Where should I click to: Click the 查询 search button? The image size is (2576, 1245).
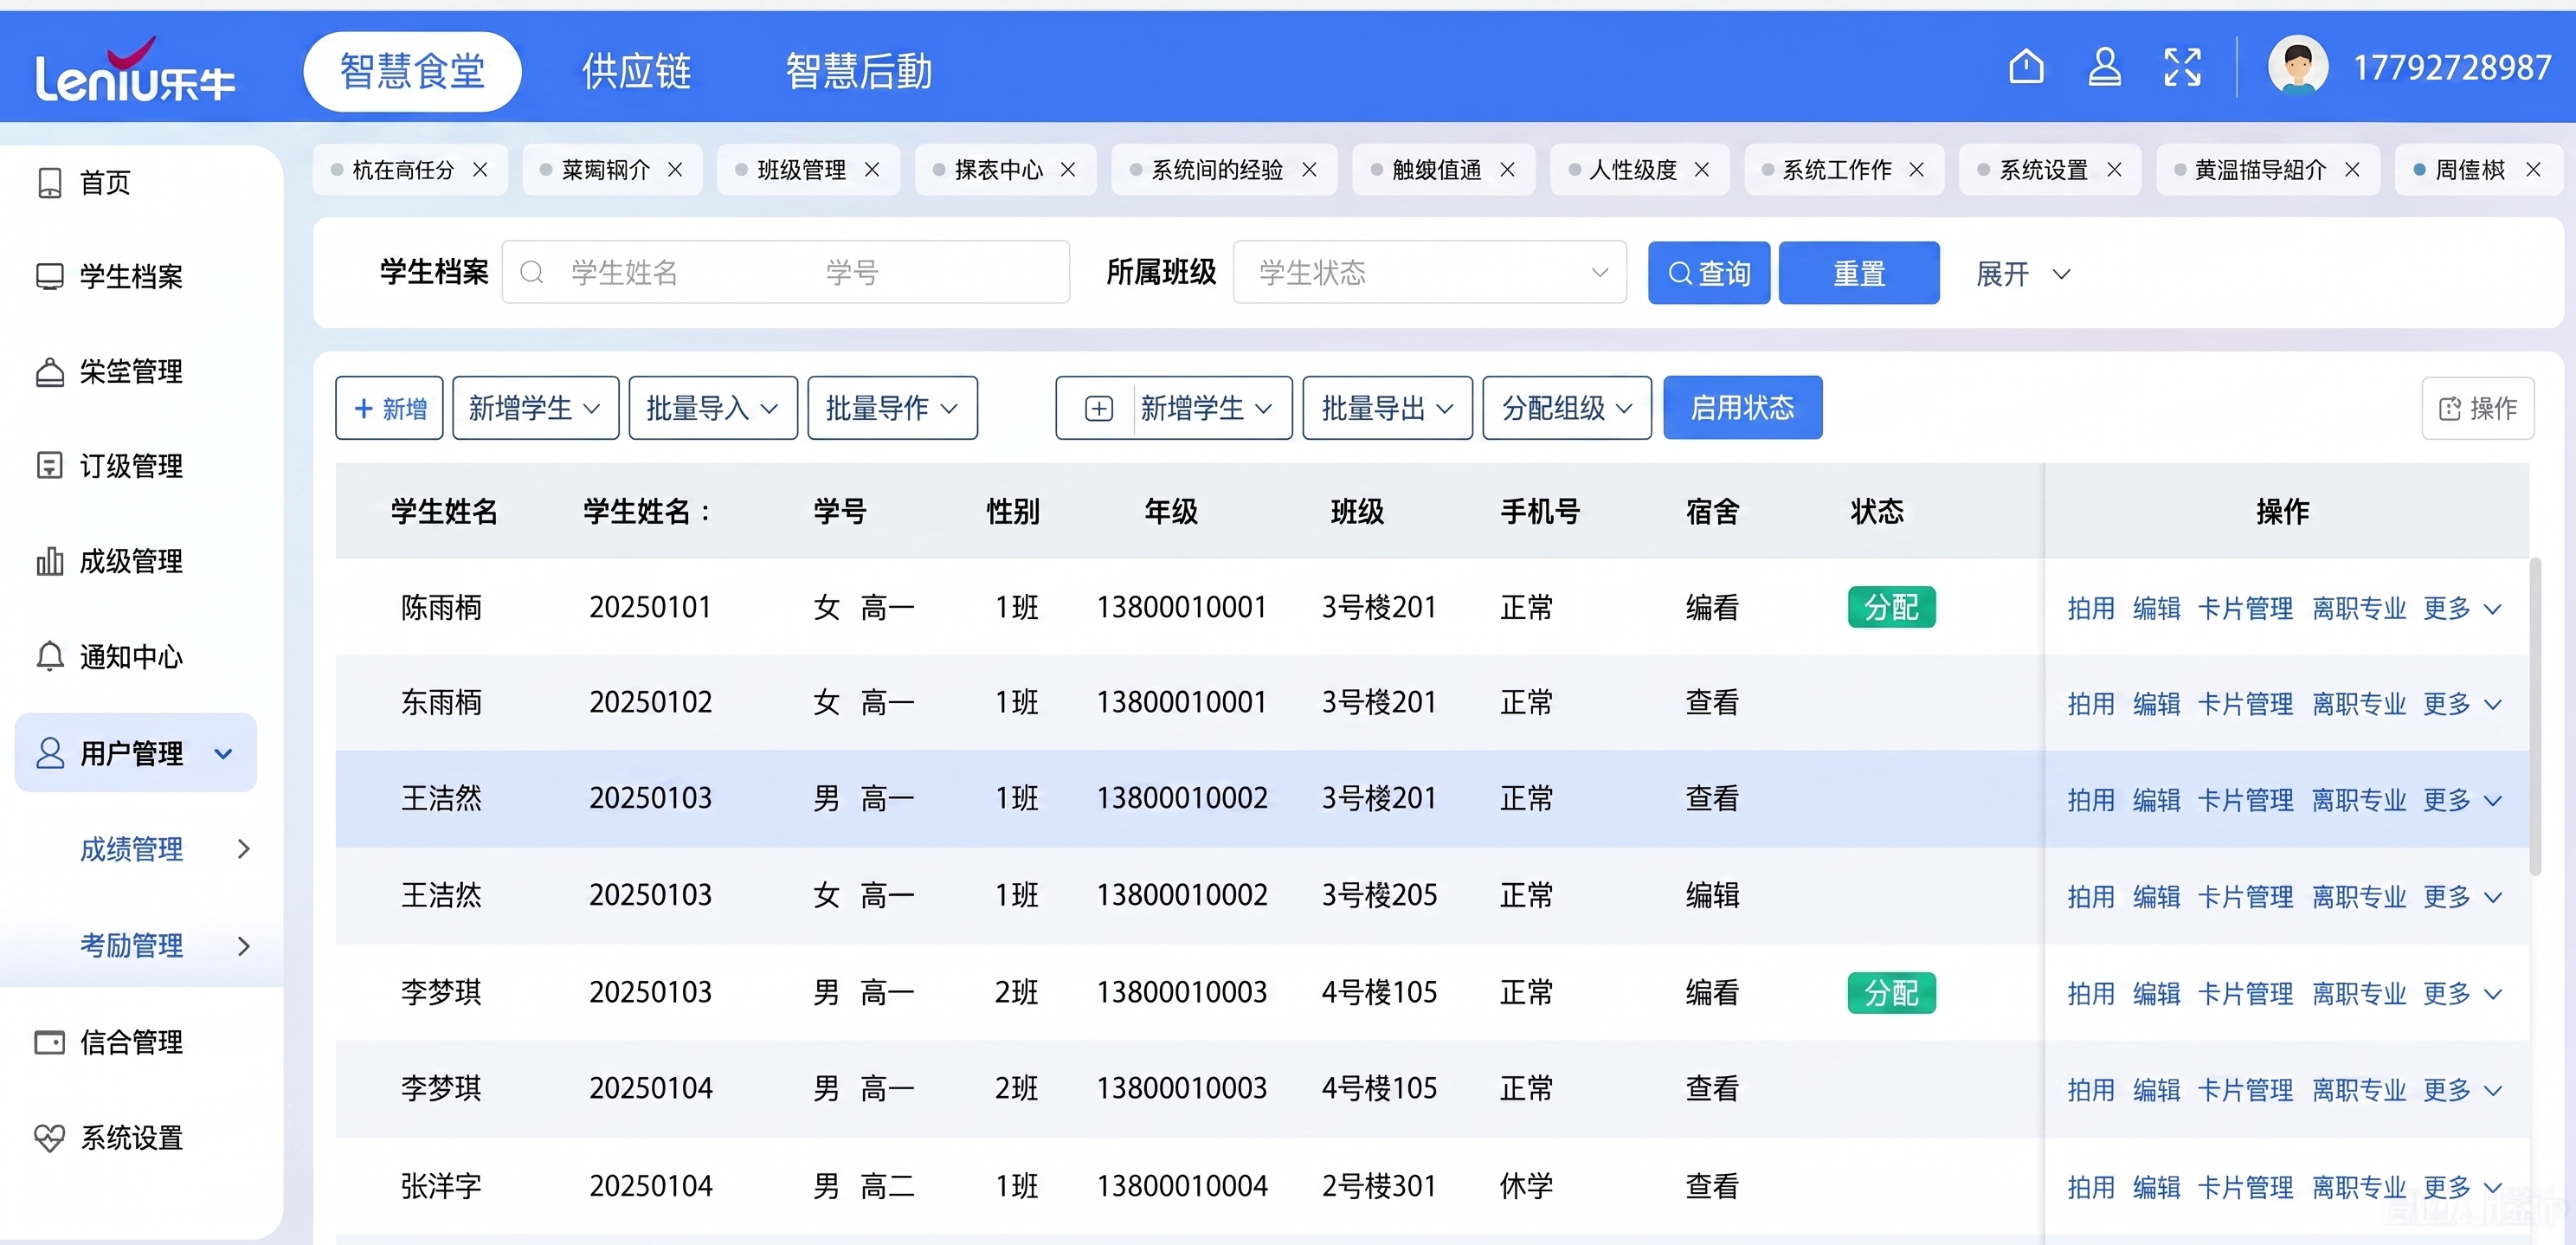click(1709, 272)
